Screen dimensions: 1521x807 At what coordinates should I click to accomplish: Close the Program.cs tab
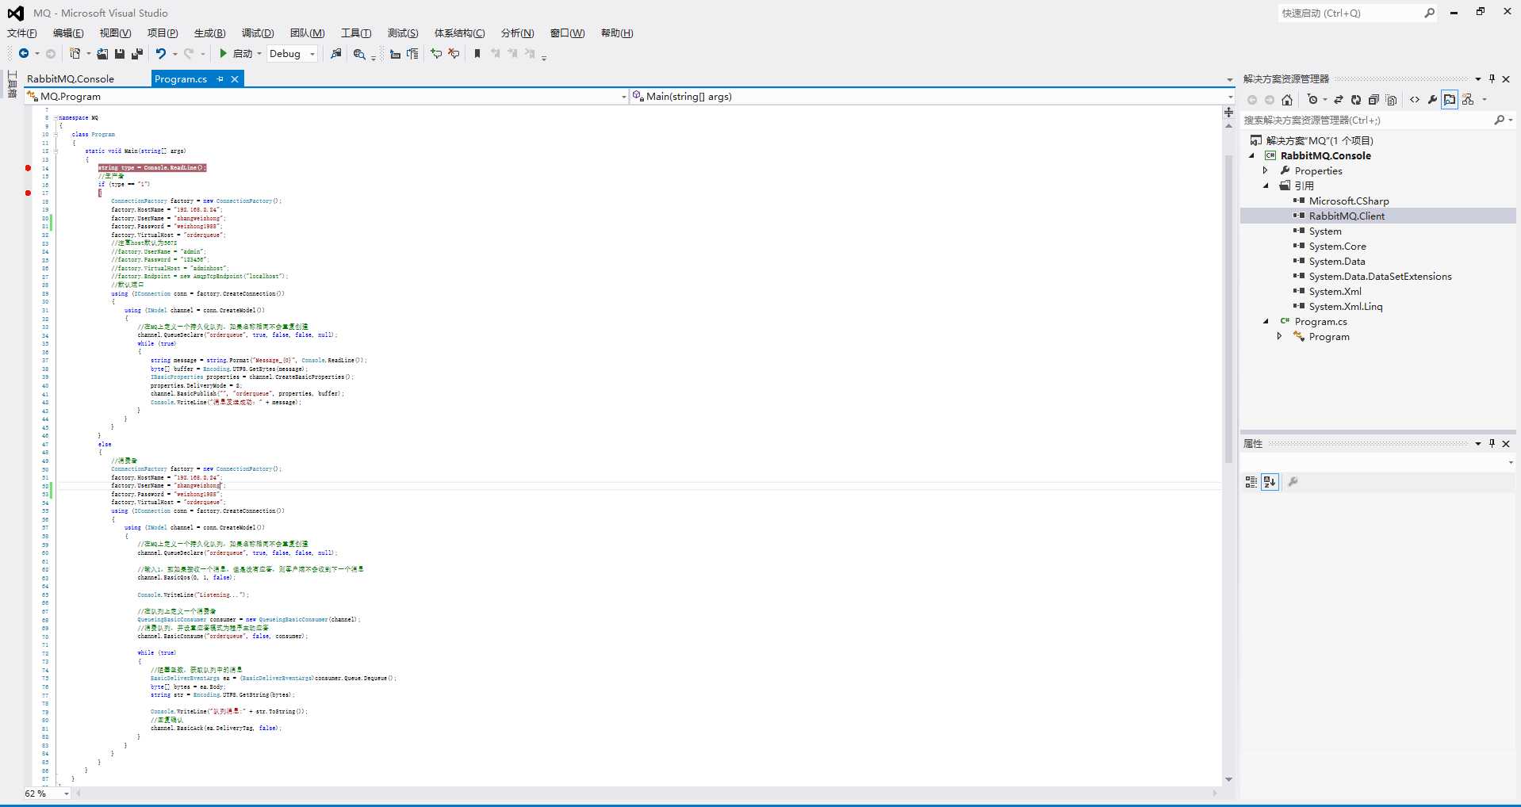235,78
